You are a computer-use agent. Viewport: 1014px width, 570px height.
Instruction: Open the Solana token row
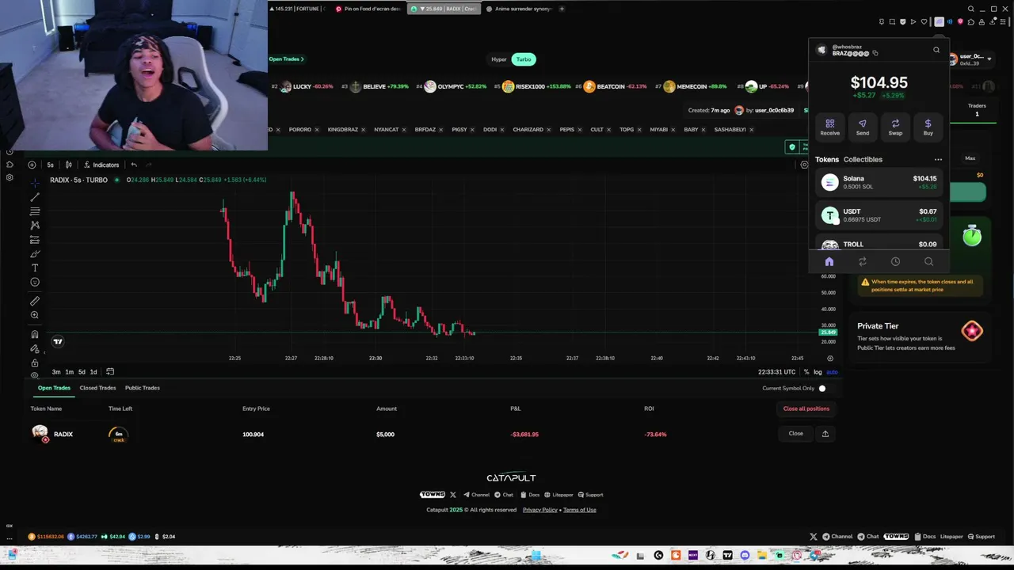(x=879, y=183)
